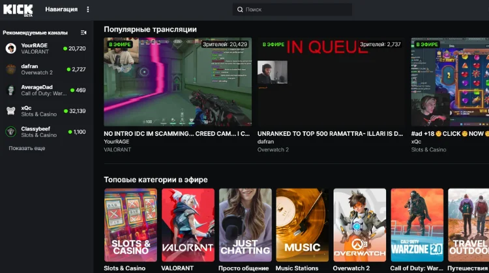Open xQc slots stream thumbnail
Viewport: 489px width, 273px height.
[x=450, y=82]
